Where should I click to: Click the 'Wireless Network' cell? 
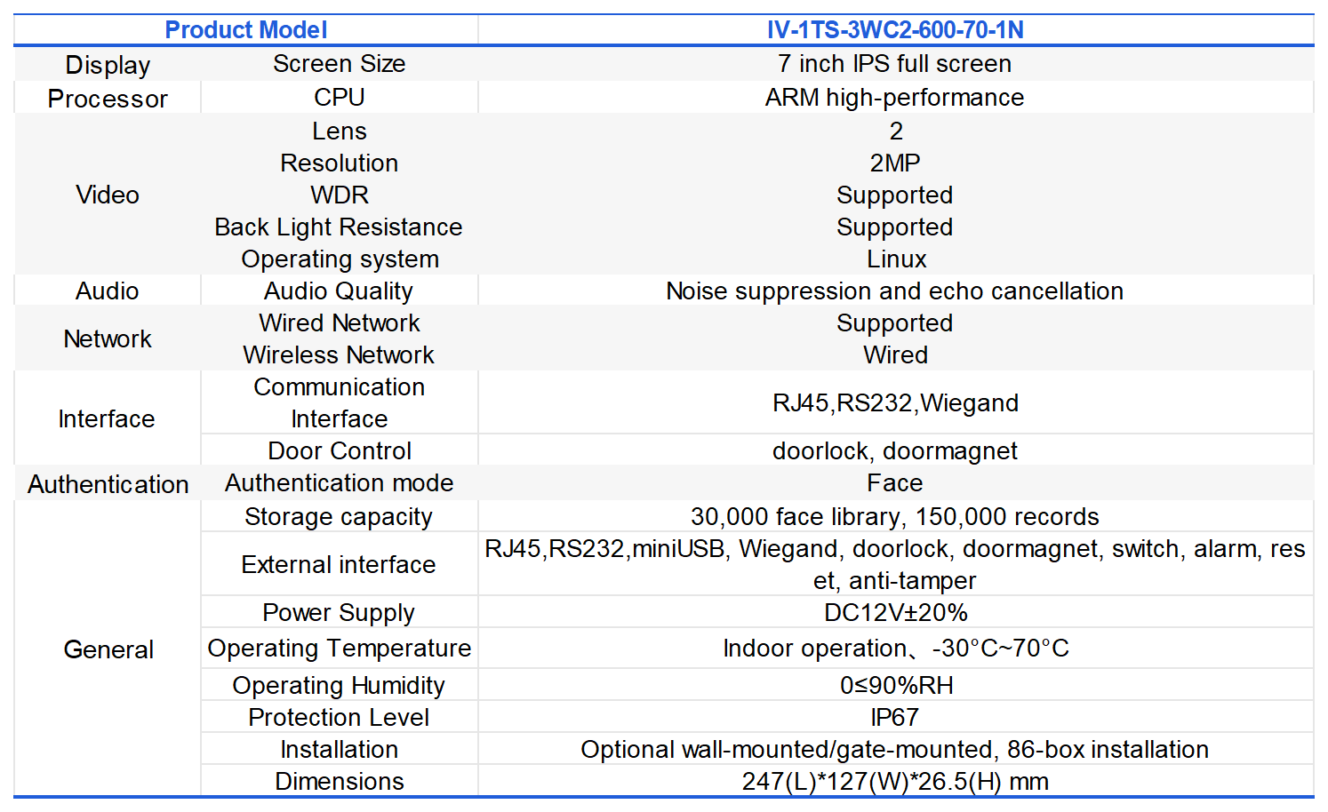pyautogui.click(x=339, y=355)
